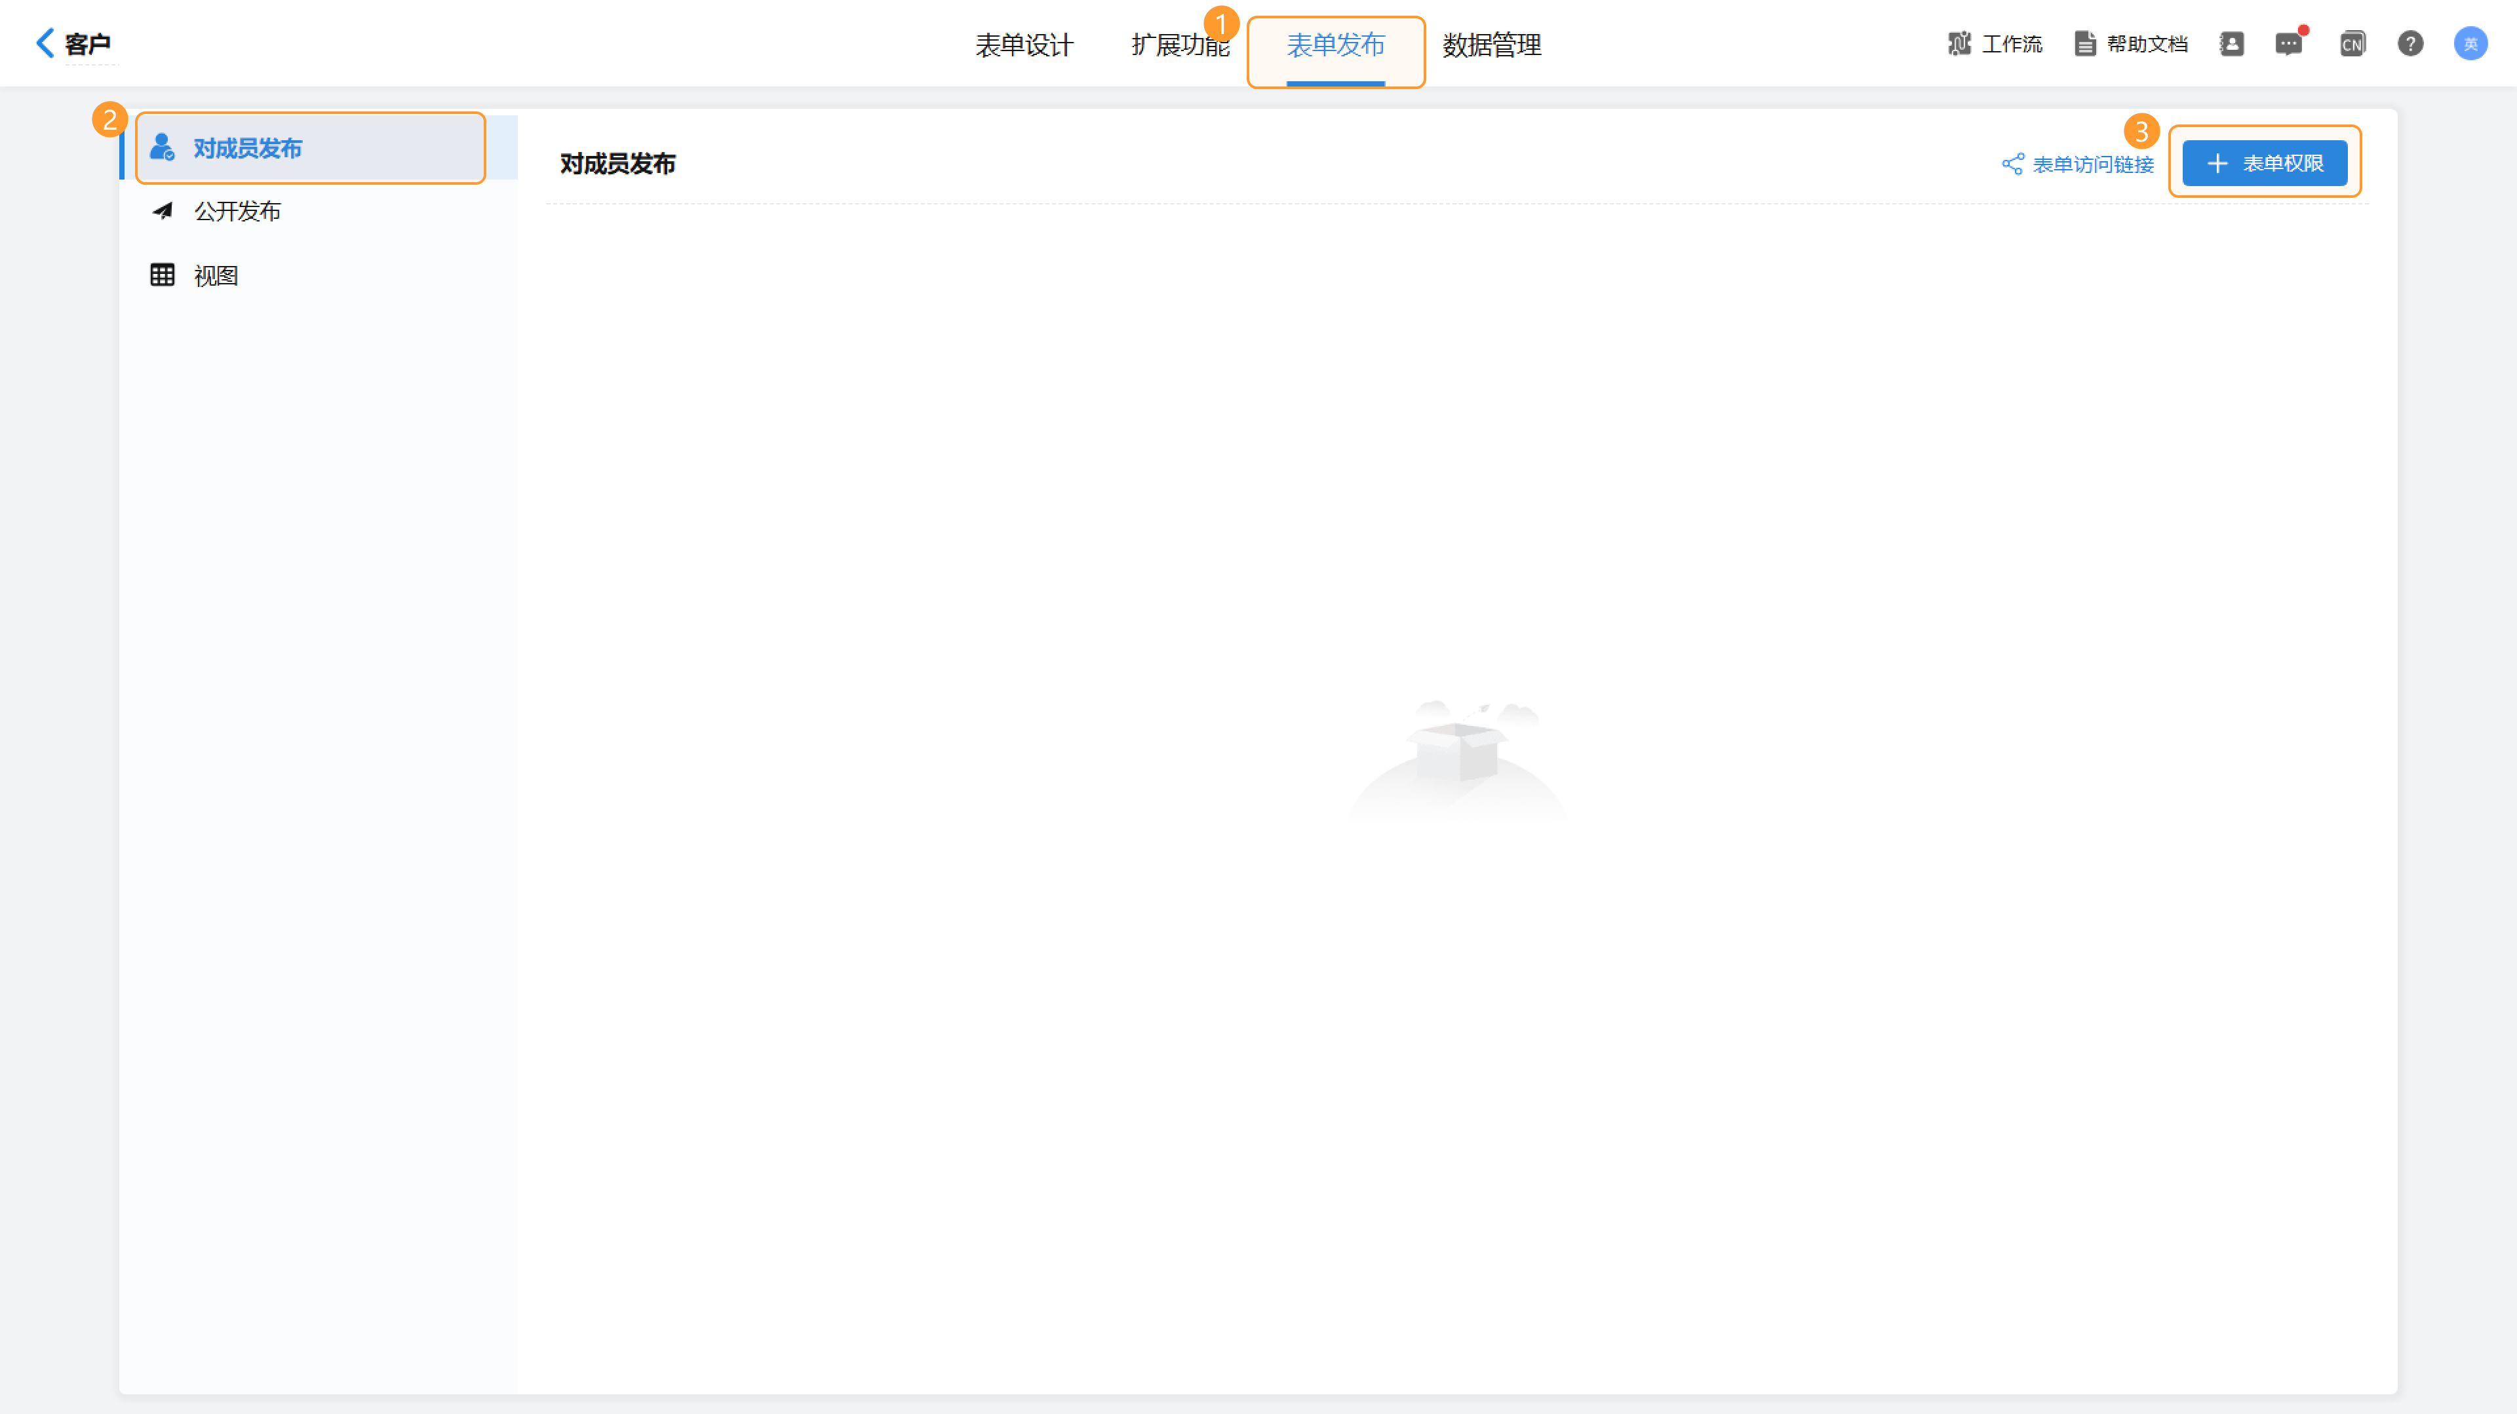This screenshot has width=2517, height=1414.
Task: Switch to the 表单设计 tab
Action: 1024,45
